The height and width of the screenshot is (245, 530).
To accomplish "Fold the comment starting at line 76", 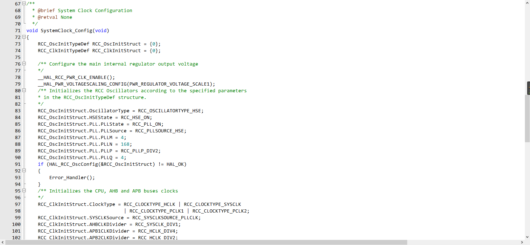I will [24, 64].
